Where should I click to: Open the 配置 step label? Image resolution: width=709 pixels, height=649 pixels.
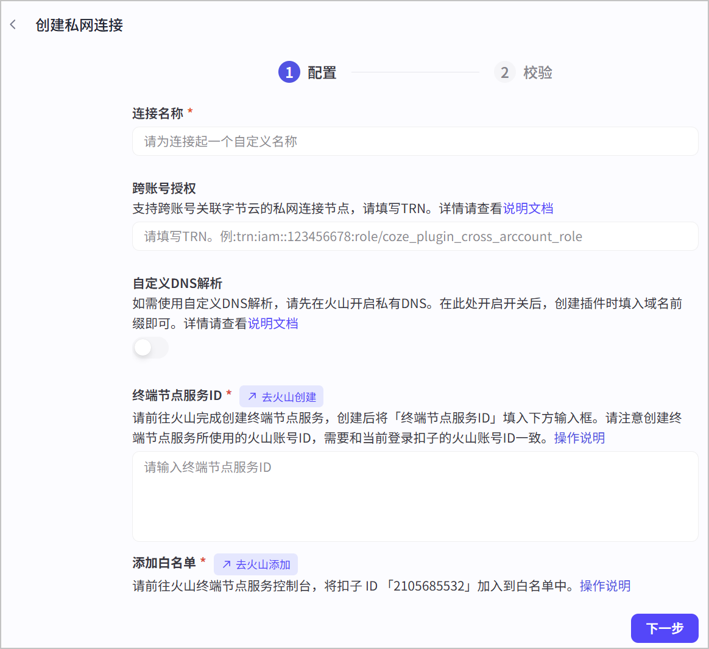(322, 72)
